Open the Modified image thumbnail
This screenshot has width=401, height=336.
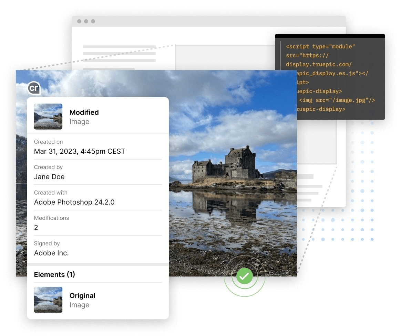click(x=48, y=117)
